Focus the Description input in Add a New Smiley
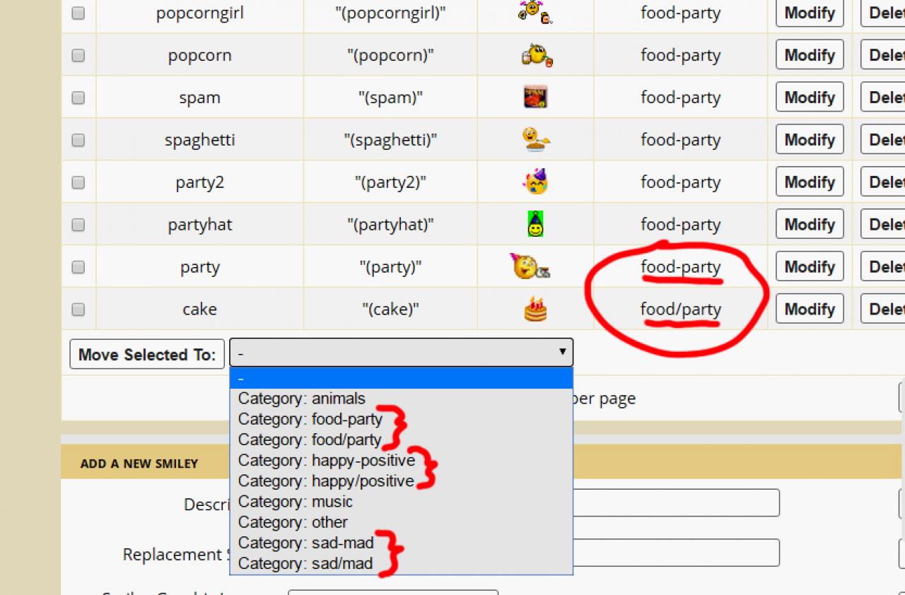 coord(676,503)
